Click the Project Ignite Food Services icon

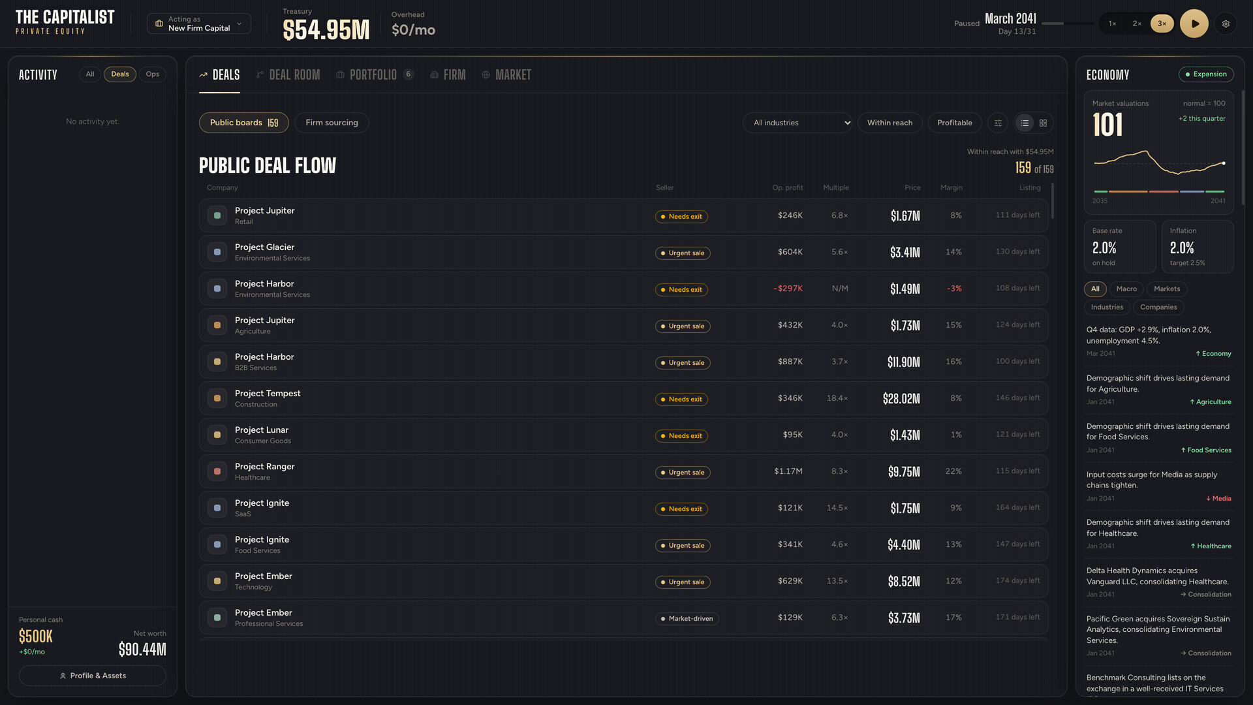tap(217, 544)
